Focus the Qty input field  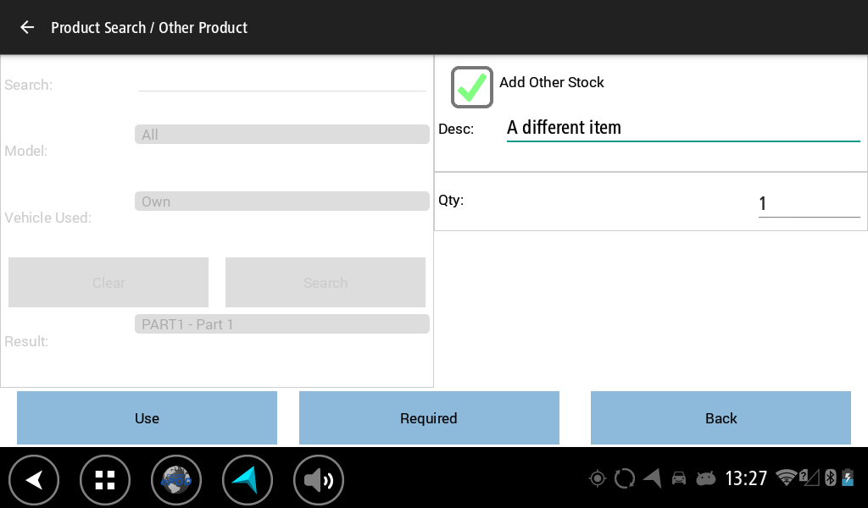[x=809, y=203]
